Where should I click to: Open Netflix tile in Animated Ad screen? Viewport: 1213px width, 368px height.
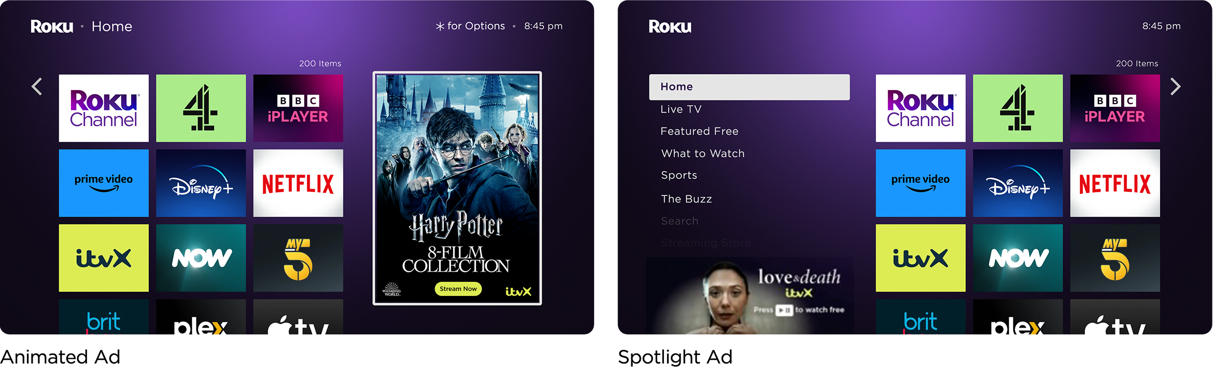(298, 183)
